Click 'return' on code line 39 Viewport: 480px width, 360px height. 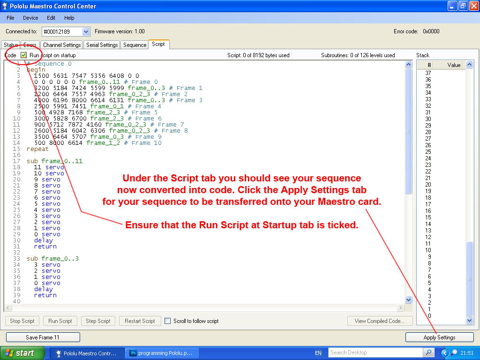(x=45, y=295)
